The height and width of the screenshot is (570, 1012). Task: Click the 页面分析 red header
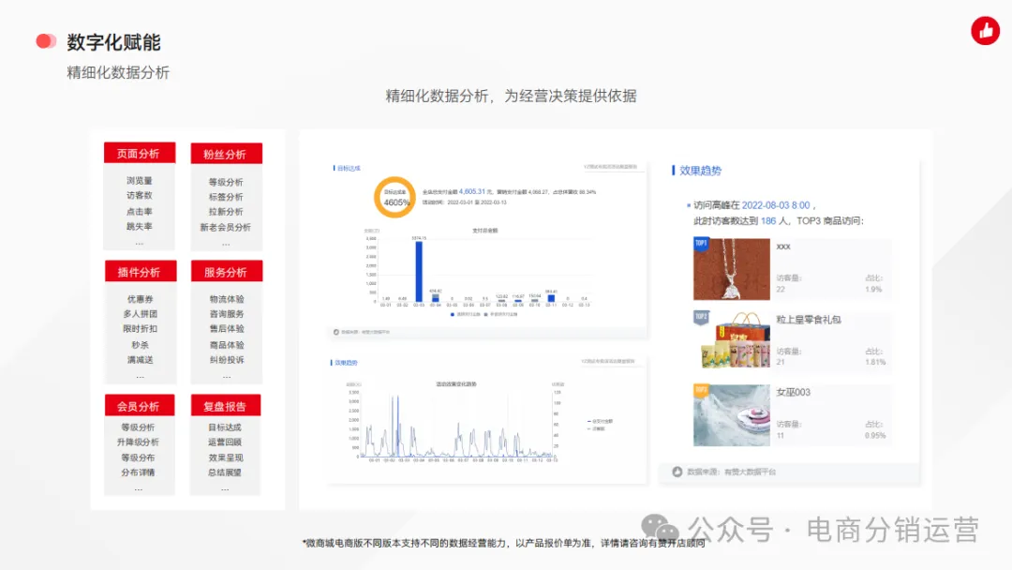click(140, 153)
